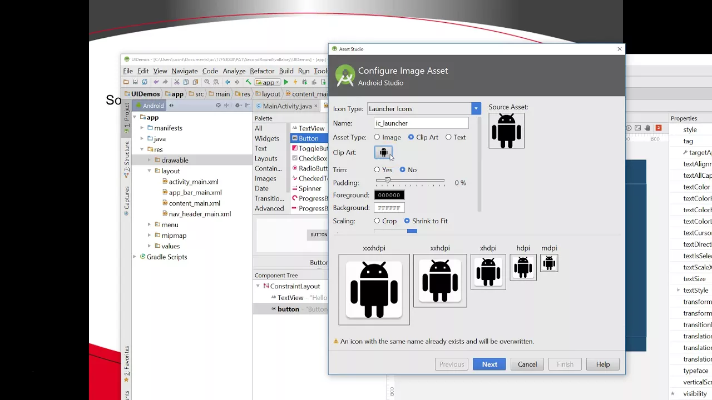Expand the textStyle property
The height and width of the screenshot is (400, 712).
pyautogui.click(x=678, y=291)
